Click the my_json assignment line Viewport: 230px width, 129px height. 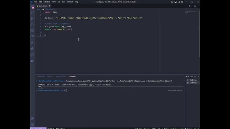click(x=93, y=18)
